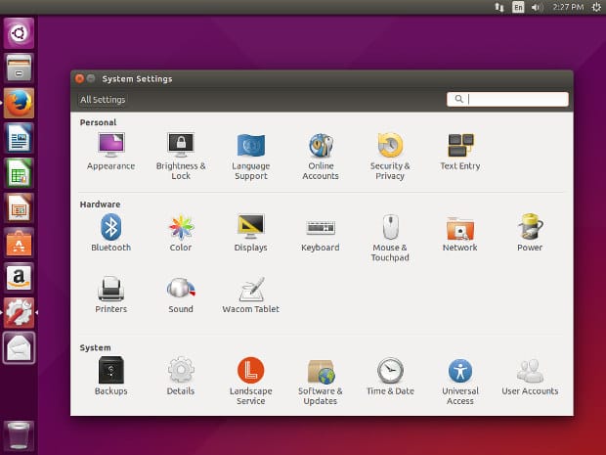This screenshot has height=455, width=606.
Task: Focus the settings search field
Action: (507, 99)
